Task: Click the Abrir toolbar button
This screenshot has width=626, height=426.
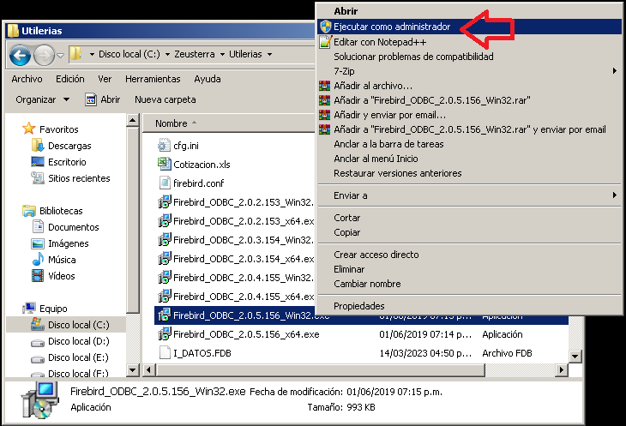Action: click(102, 99)
